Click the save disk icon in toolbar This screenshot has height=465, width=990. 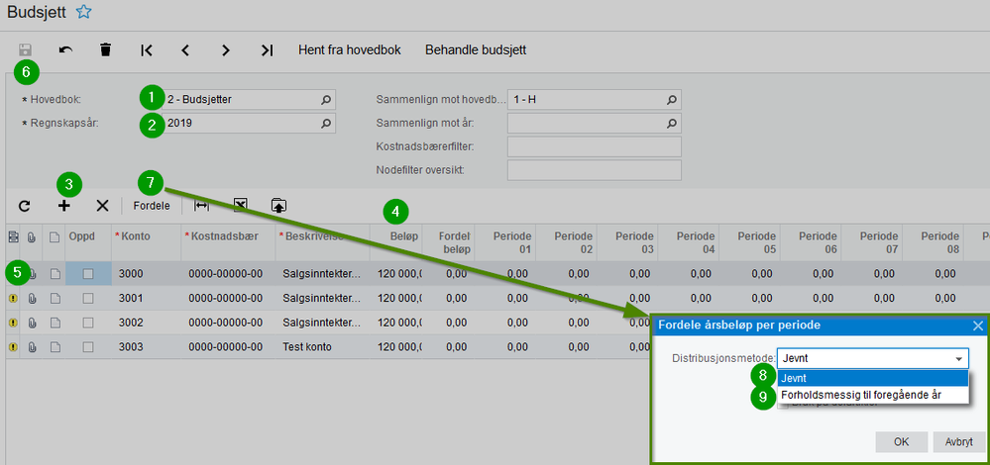[x=25, y=49]
